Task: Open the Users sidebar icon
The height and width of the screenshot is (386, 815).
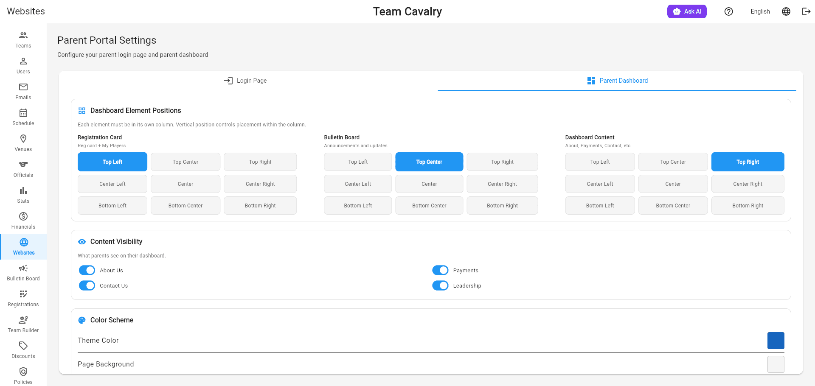Action: click(x=23, y=61)
